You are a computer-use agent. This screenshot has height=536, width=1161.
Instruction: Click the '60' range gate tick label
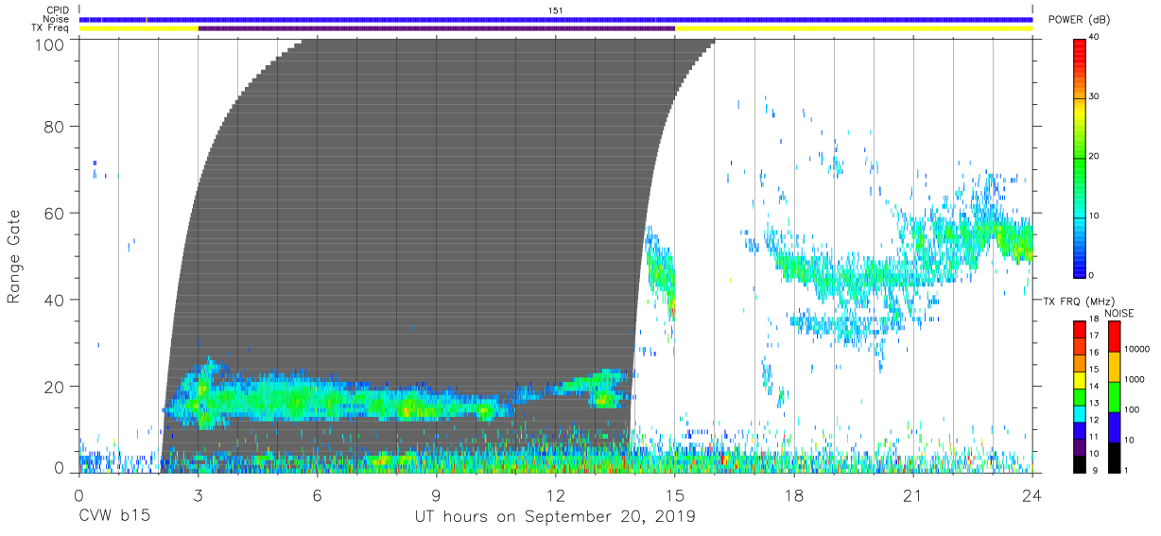(x=56, y=213)
